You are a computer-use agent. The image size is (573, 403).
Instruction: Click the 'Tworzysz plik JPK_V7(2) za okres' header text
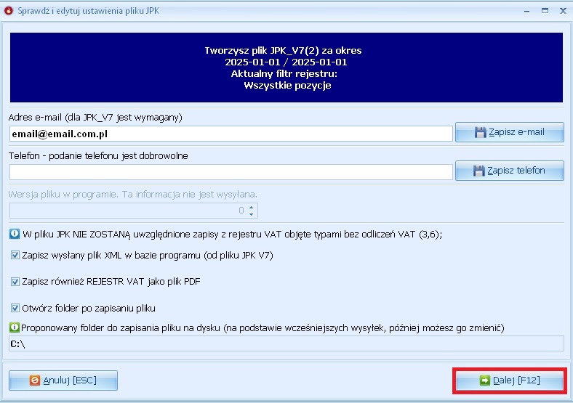tap(283, 50)
